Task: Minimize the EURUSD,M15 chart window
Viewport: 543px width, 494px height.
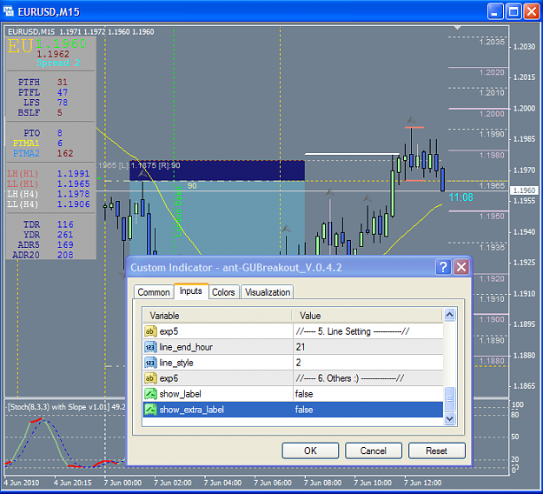Action: (x=495, y=12)
